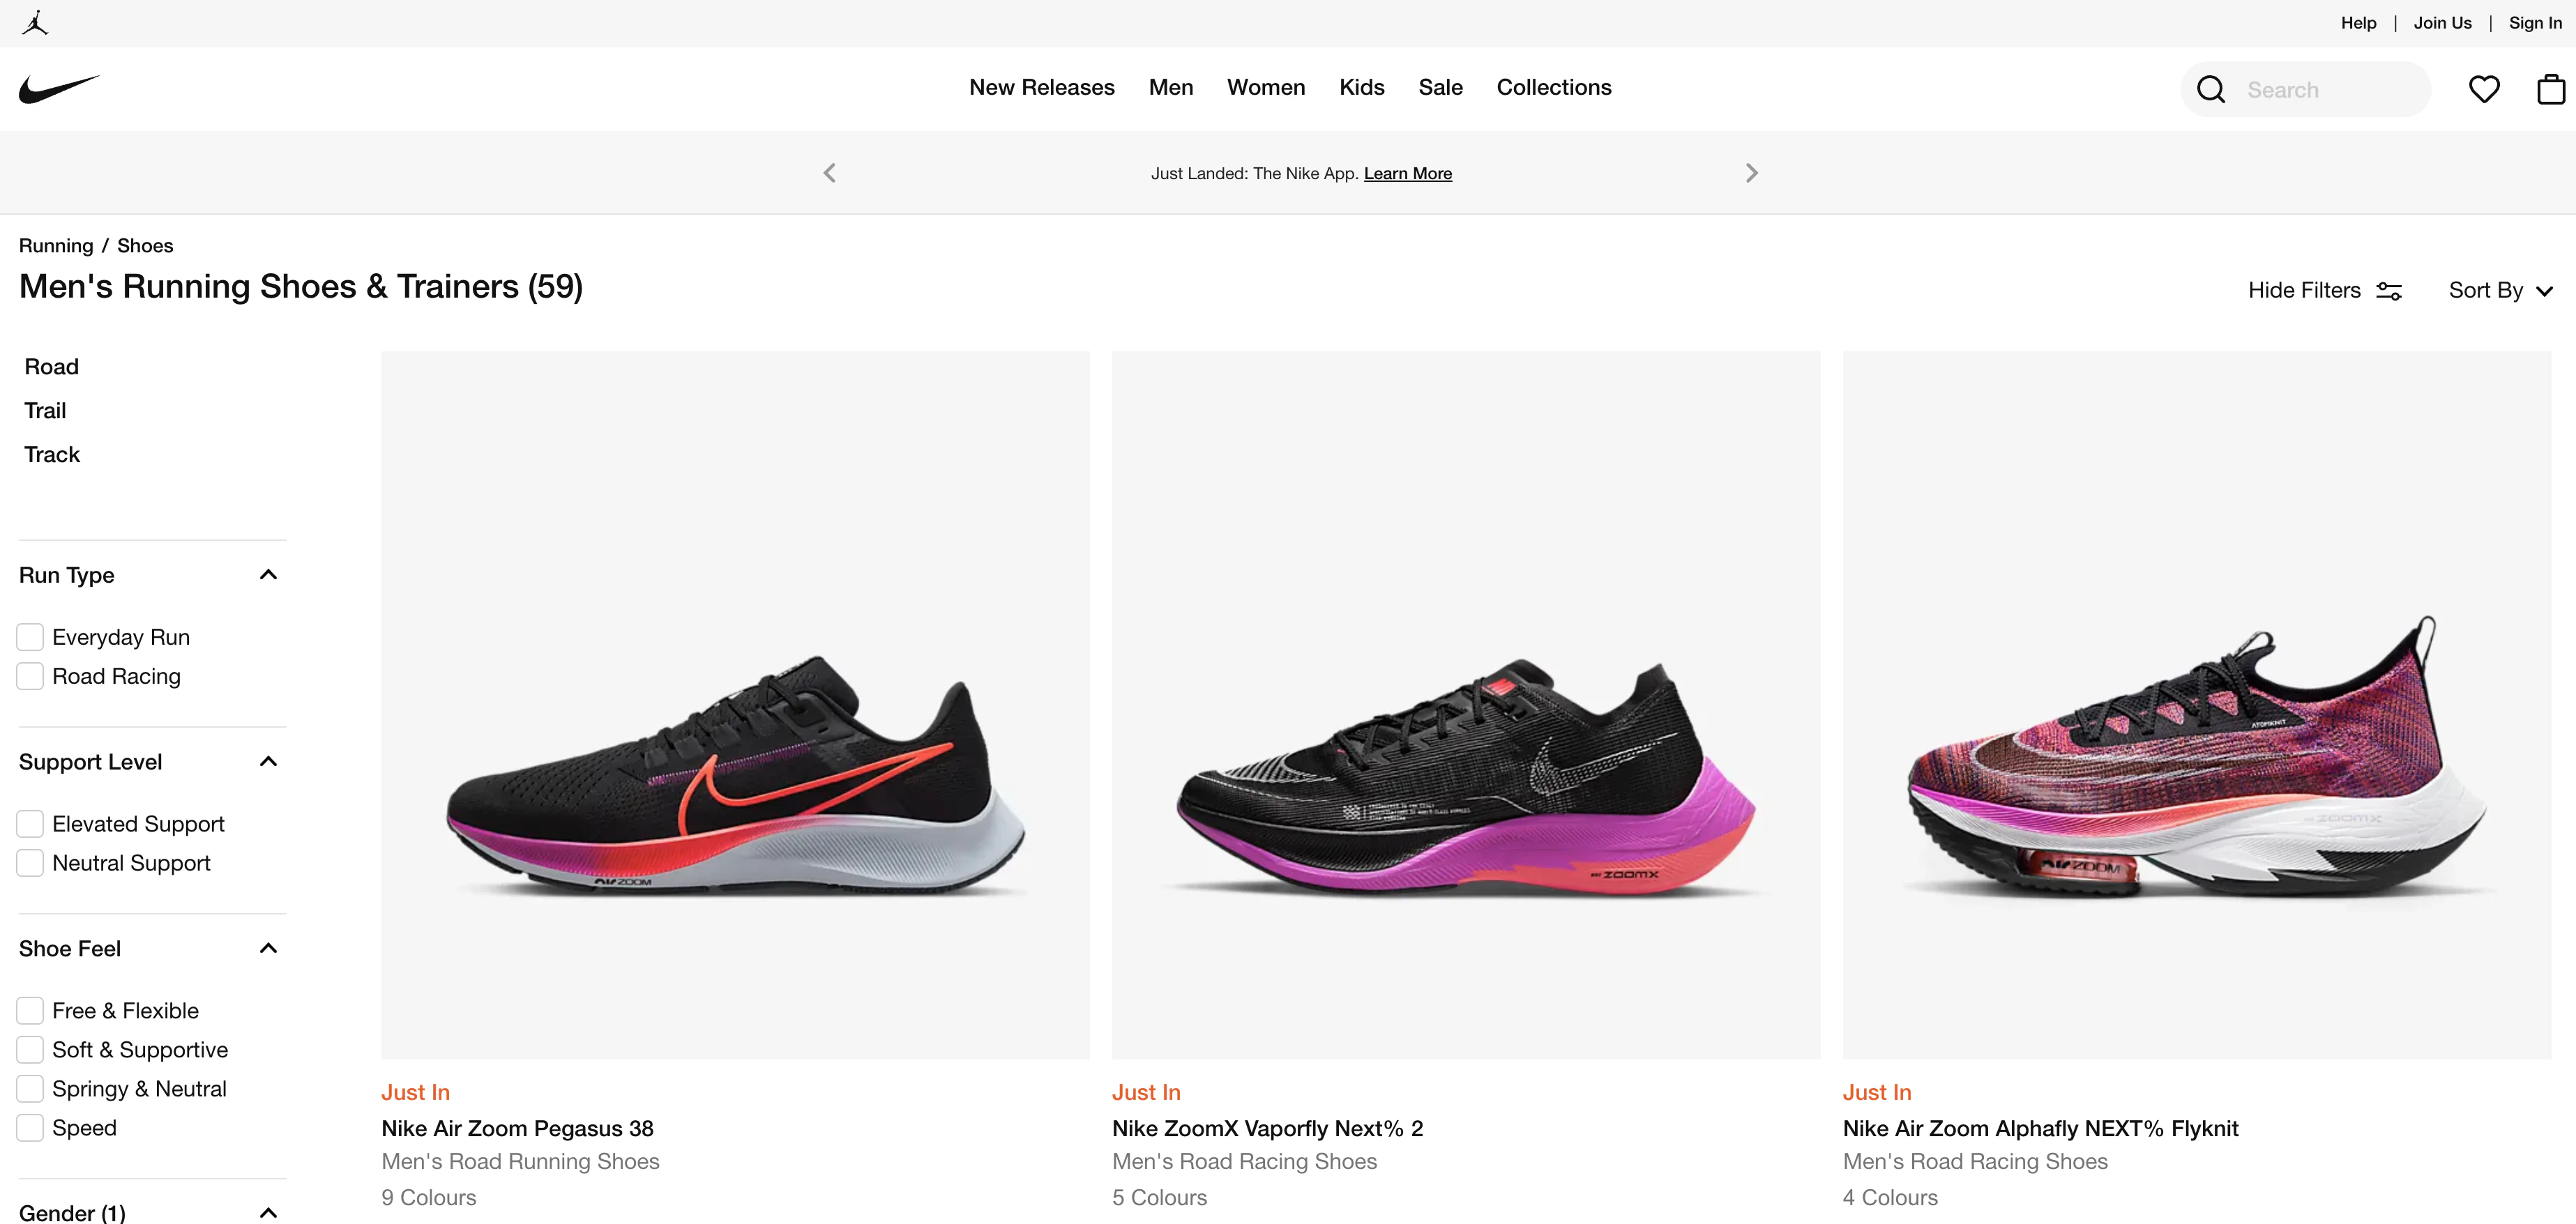This screenshot has width=2576, height=1224.
Task: Open the Collections menu
Action: [1553, 87]
